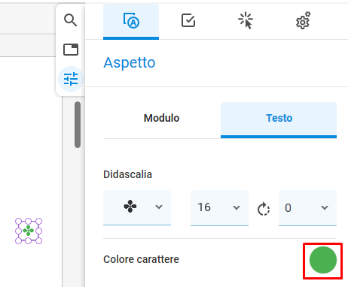This screenshot has height=287, width=348.
Task: Open the green Colore carattere swatch
Action: pyautogui.click(x=323, y=260)
